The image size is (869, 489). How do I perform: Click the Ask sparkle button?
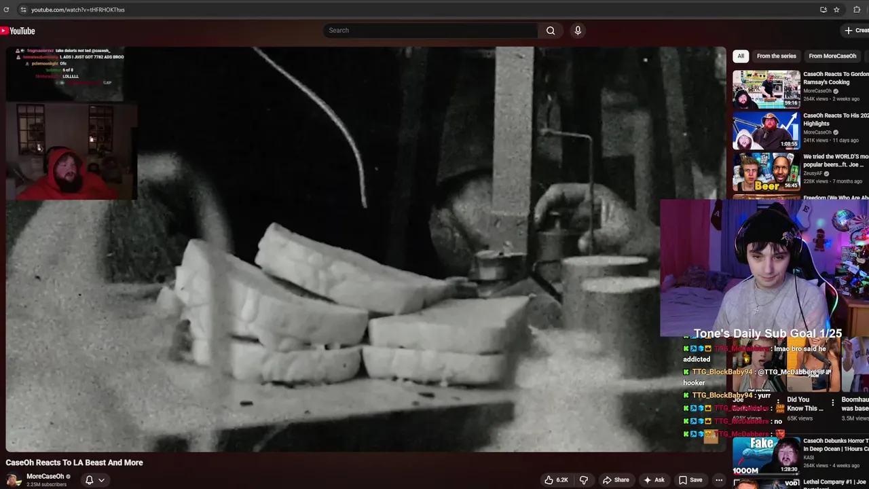coord(654,480)
